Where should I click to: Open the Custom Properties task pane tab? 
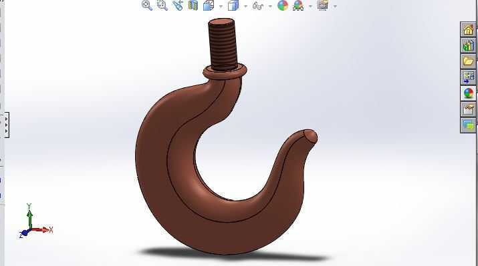(x=468, y=109)
